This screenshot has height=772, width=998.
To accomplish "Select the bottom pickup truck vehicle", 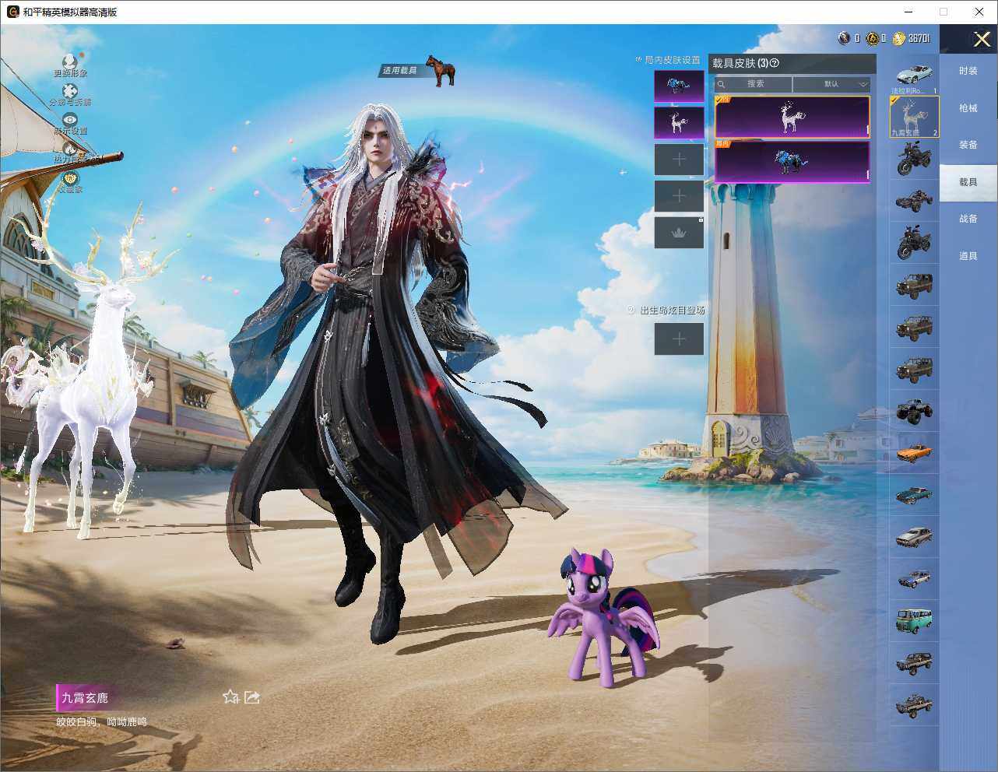I will click(x=915, y=705).
